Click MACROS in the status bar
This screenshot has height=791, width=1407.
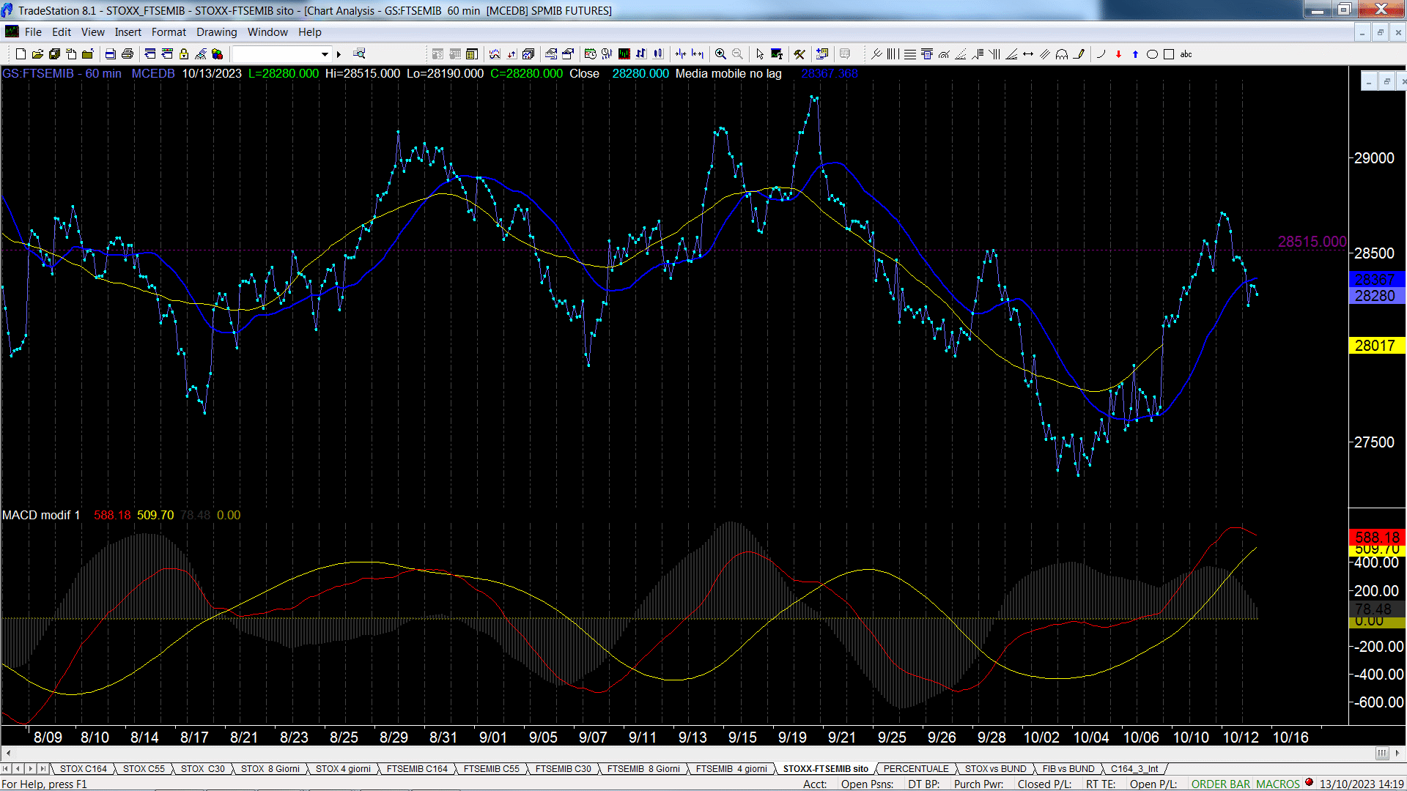1277,784
